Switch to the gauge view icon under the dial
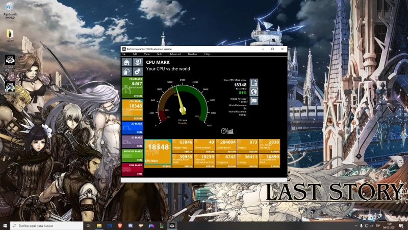The height and width of the screenshot is (230, 408). (x=223, y=131)
